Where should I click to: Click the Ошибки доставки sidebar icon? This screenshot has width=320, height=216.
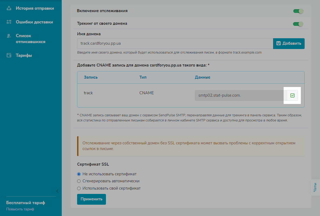(9, 22)
